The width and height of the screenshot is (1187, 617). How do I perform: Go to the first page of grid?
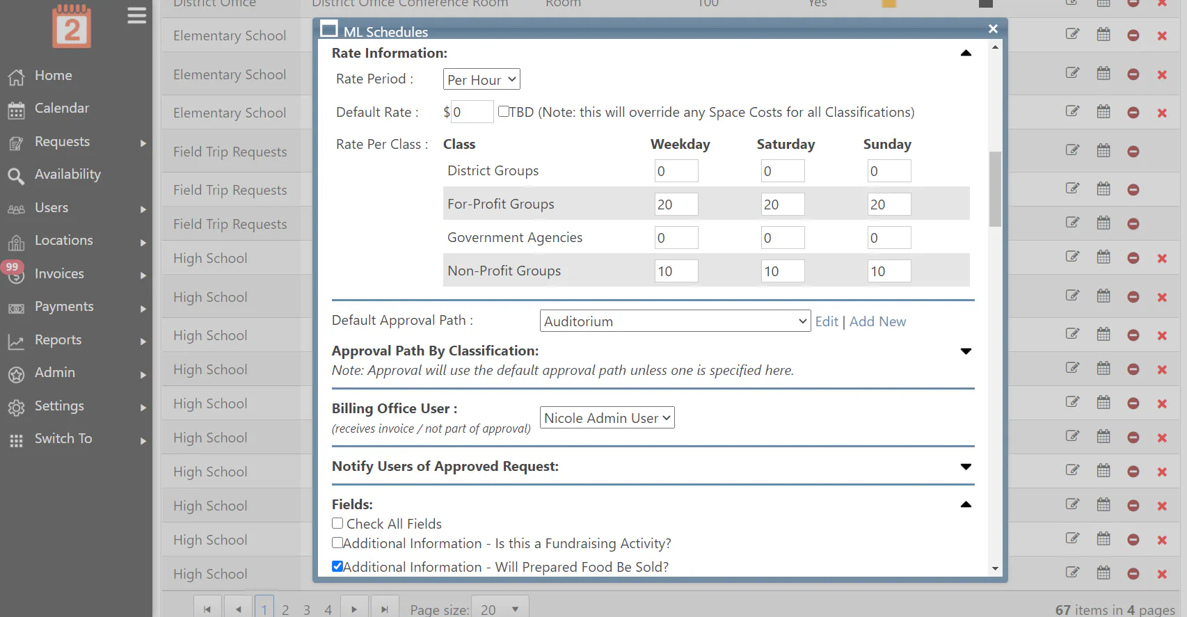click(x=207, y=609)
